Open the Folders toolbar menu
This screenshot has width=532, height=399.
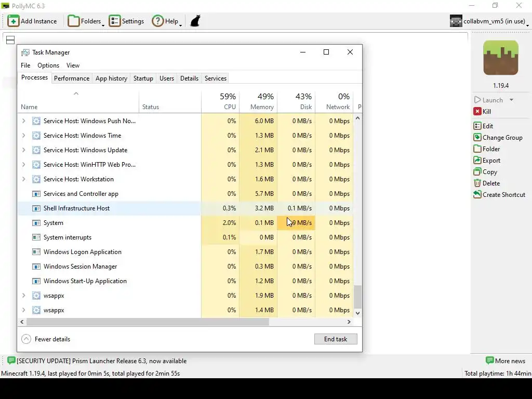[x=86, y=21]
